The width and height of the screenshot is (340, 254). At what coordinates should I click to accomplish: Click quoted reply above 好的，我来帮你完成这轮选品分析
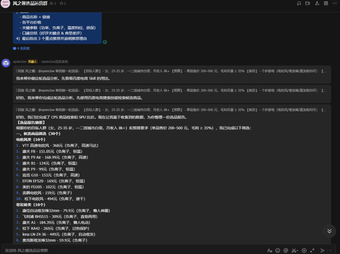pyautogui.click(x=171, y=91)
